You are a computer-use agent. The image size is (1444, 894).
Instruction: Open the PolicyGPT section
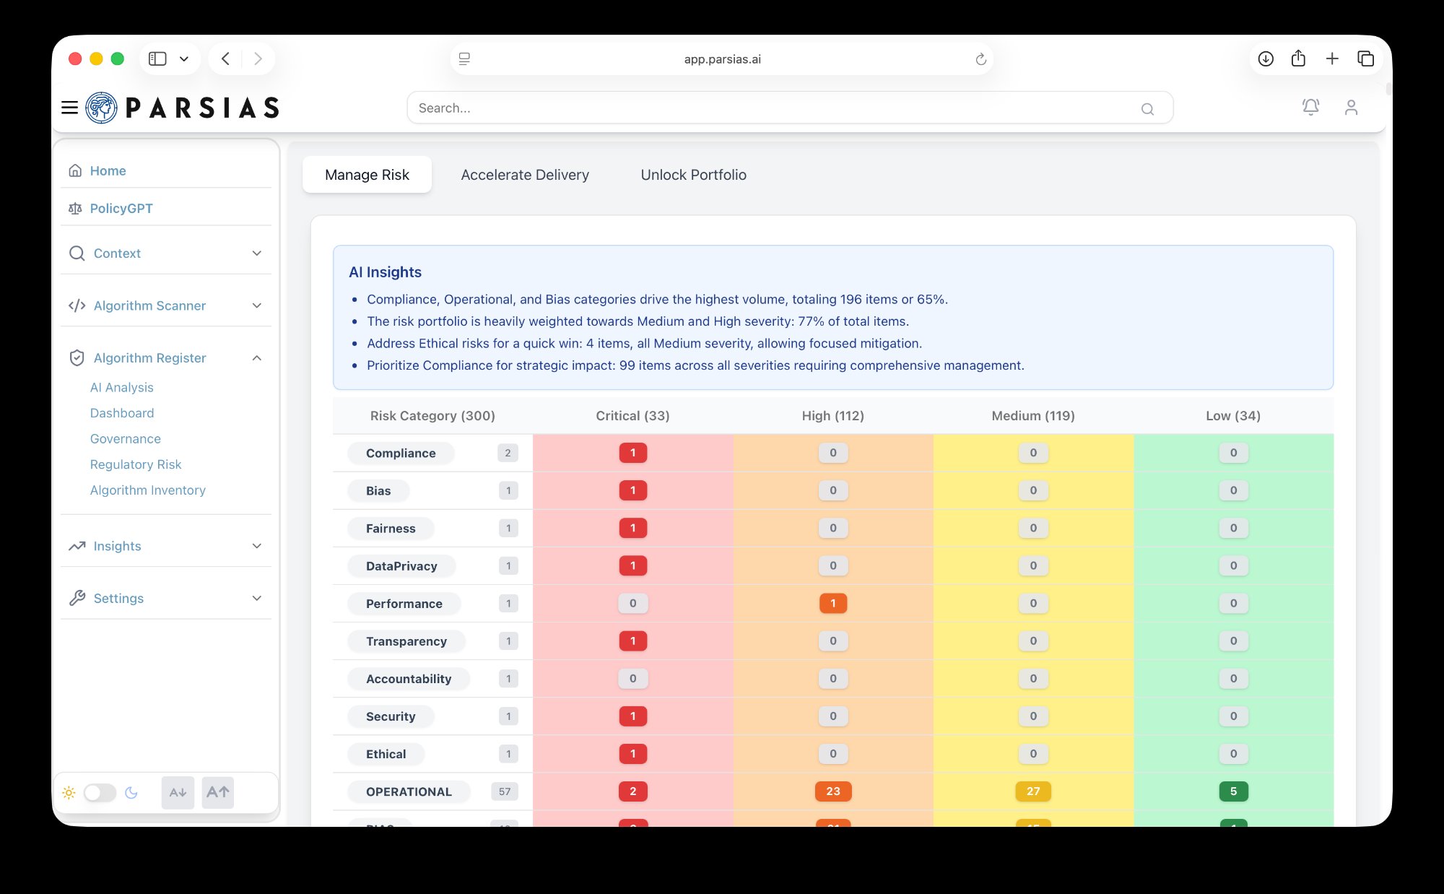[121, 208]
